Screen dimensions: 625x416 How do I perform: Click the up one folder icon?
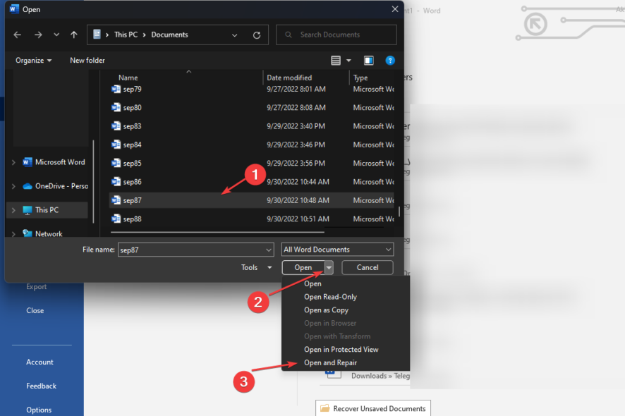tap(73, 34)
